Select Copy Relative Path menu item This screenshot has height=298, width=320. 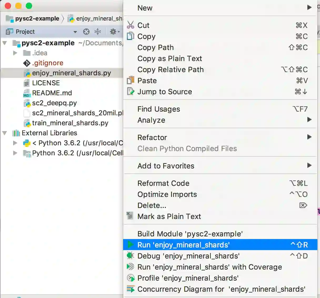pos(171,69)
